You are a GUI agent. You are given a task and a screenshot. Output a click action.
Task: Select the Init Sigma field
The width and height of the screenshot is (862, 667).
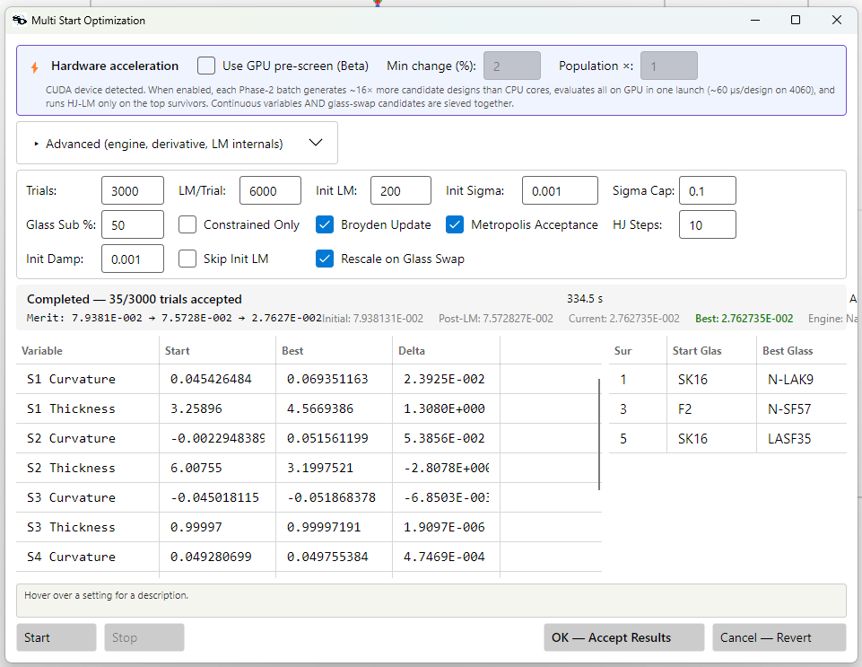click(x=560, y=191)
